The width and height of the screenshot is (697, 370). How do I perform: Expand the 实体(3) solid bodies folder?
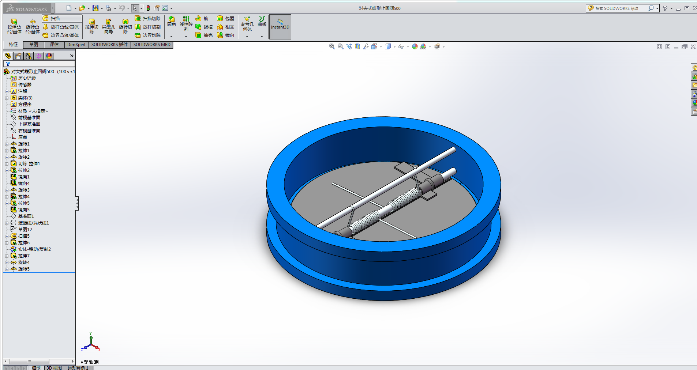7,98
